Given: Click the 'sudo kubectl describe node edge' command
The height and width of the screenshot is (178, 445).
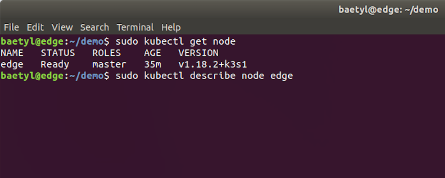Looking at the screenshot, I should pos(204,76).
